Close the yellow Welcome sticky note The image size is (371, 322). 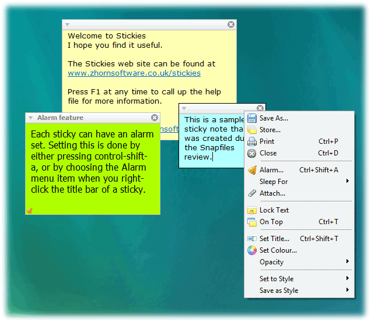click(231, 24)
